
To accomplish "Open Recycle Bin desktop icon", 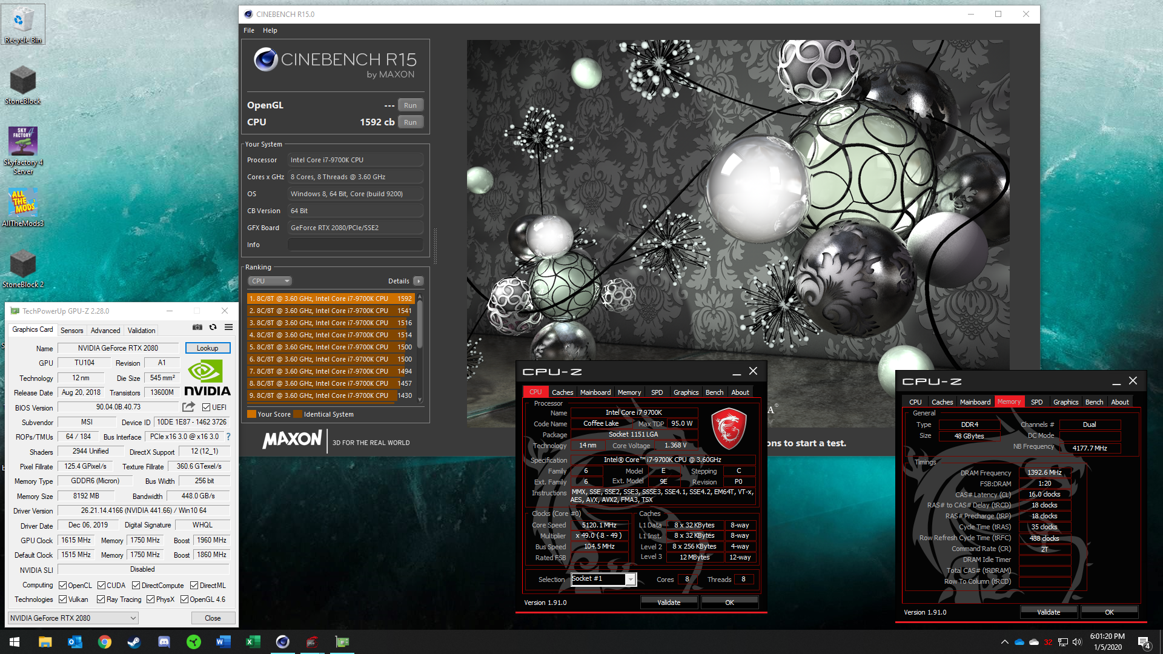I will click(x=23, y=25).
